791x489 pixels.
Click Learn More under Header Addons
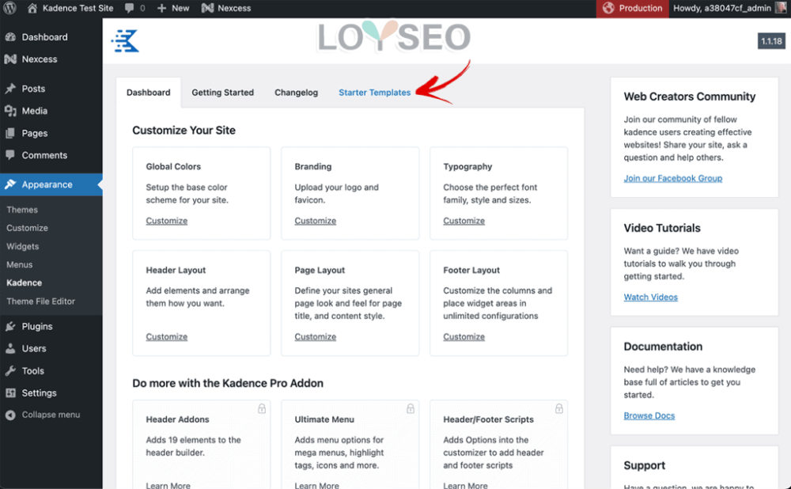[x=168, y=485]
